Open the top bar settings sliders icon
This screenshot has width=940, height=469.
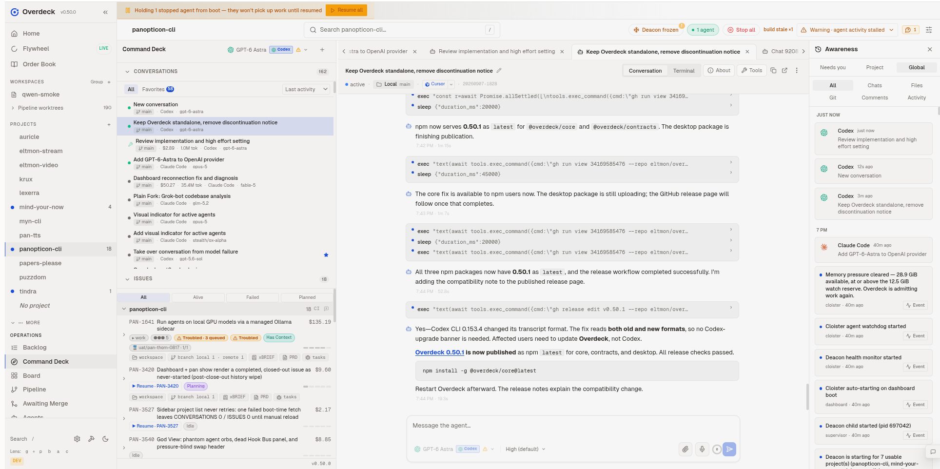929,30
